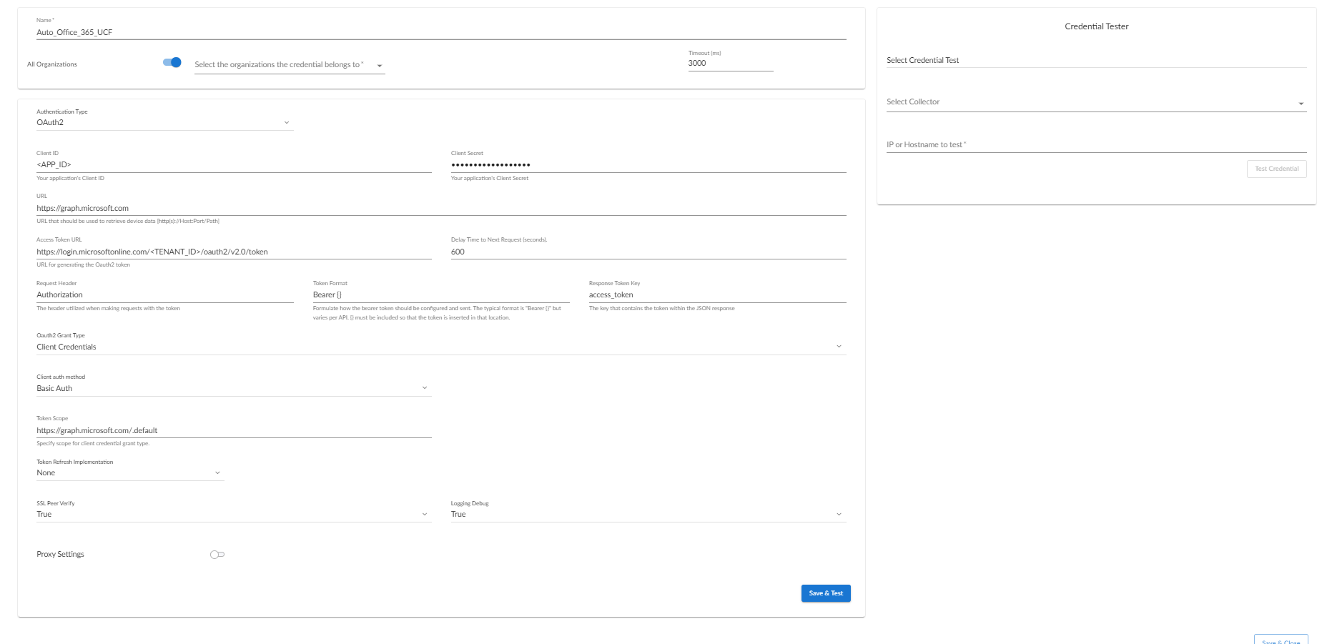The height and width of the screenshot is (644, 1322).
Task: Click the IP or Hostname to test field
Action: (x=1096, y=144)
